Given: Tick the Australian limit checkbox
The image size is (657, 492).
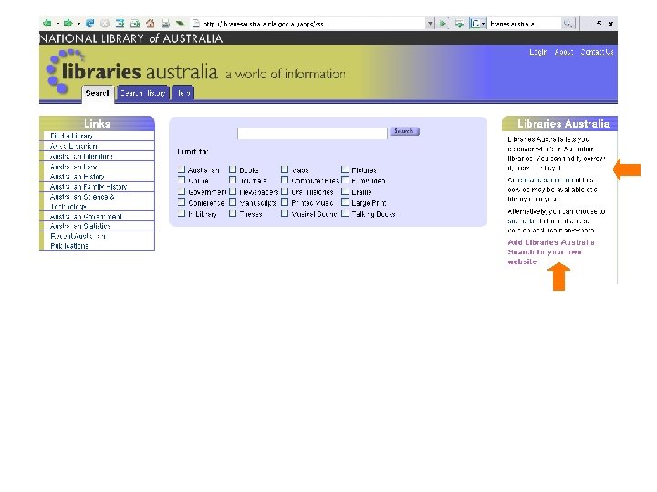Looking at the screenshot, I should 182,169.
